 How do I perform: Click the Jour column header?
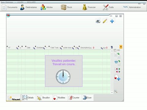point(104,48)
